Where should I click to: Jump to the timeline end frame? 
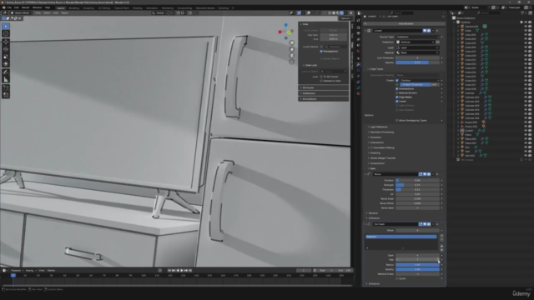click(x=190, y=270)
